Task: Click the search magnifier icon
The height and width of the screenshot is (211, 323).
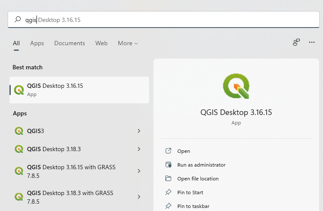Action: click(18, 19)
